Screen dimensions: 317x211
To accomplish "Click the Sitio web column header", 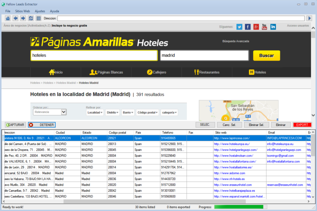I will 240,133.
